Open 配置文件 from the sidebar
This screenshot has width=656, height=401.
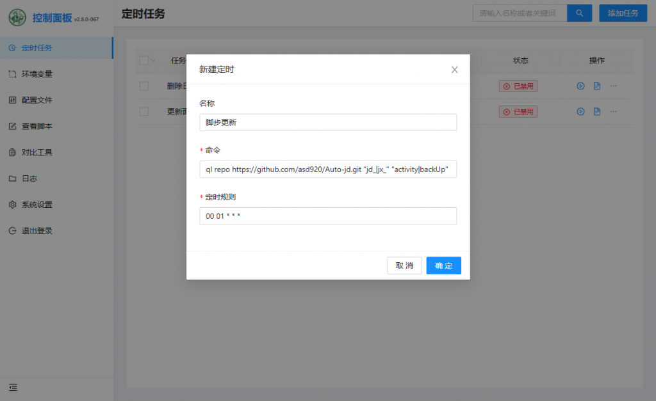coord(37,100)
